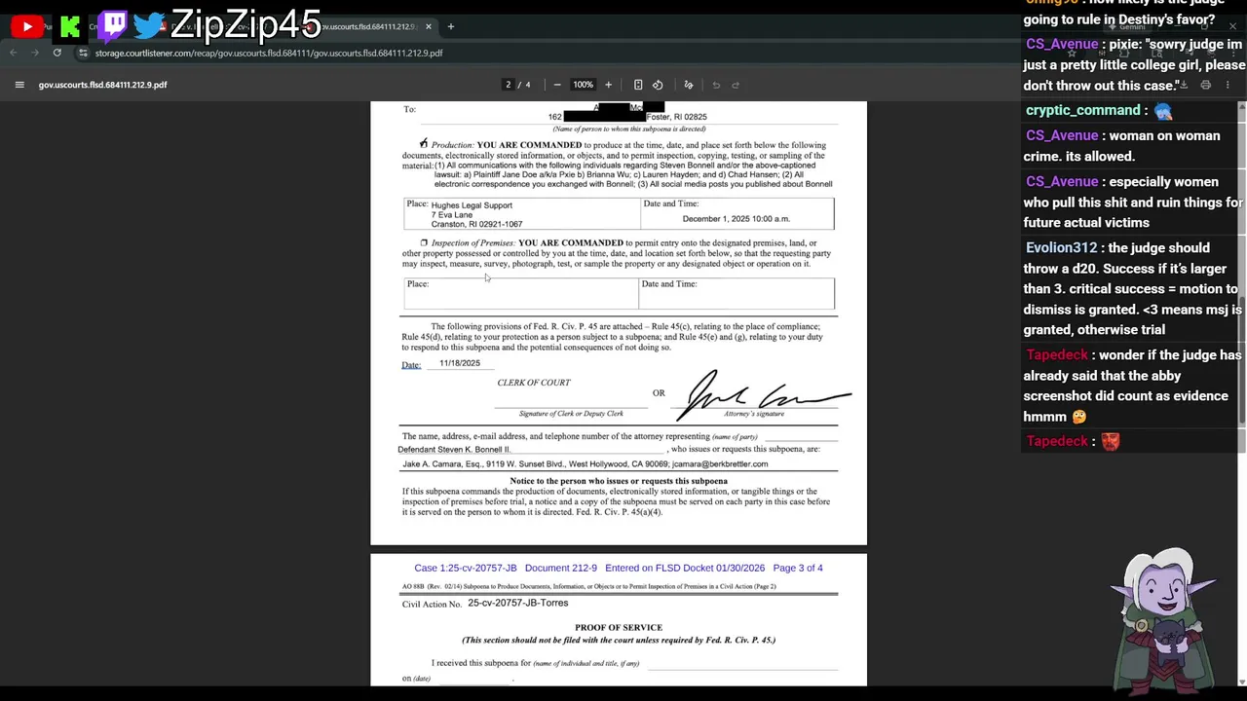Activate the PDF annotate draw tool

[689, 85]
